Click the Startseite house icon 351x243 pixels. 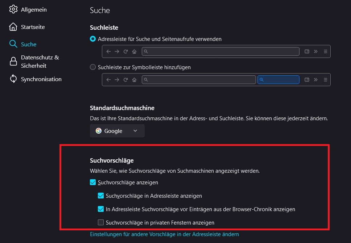(x=13, y=27)
